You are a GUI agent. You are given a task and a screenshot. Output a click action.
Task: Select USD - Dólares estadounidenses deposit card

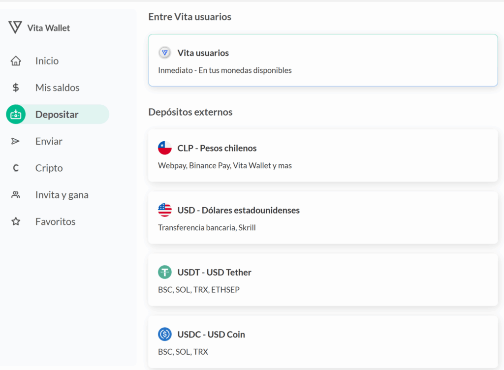tap(323, 217)
